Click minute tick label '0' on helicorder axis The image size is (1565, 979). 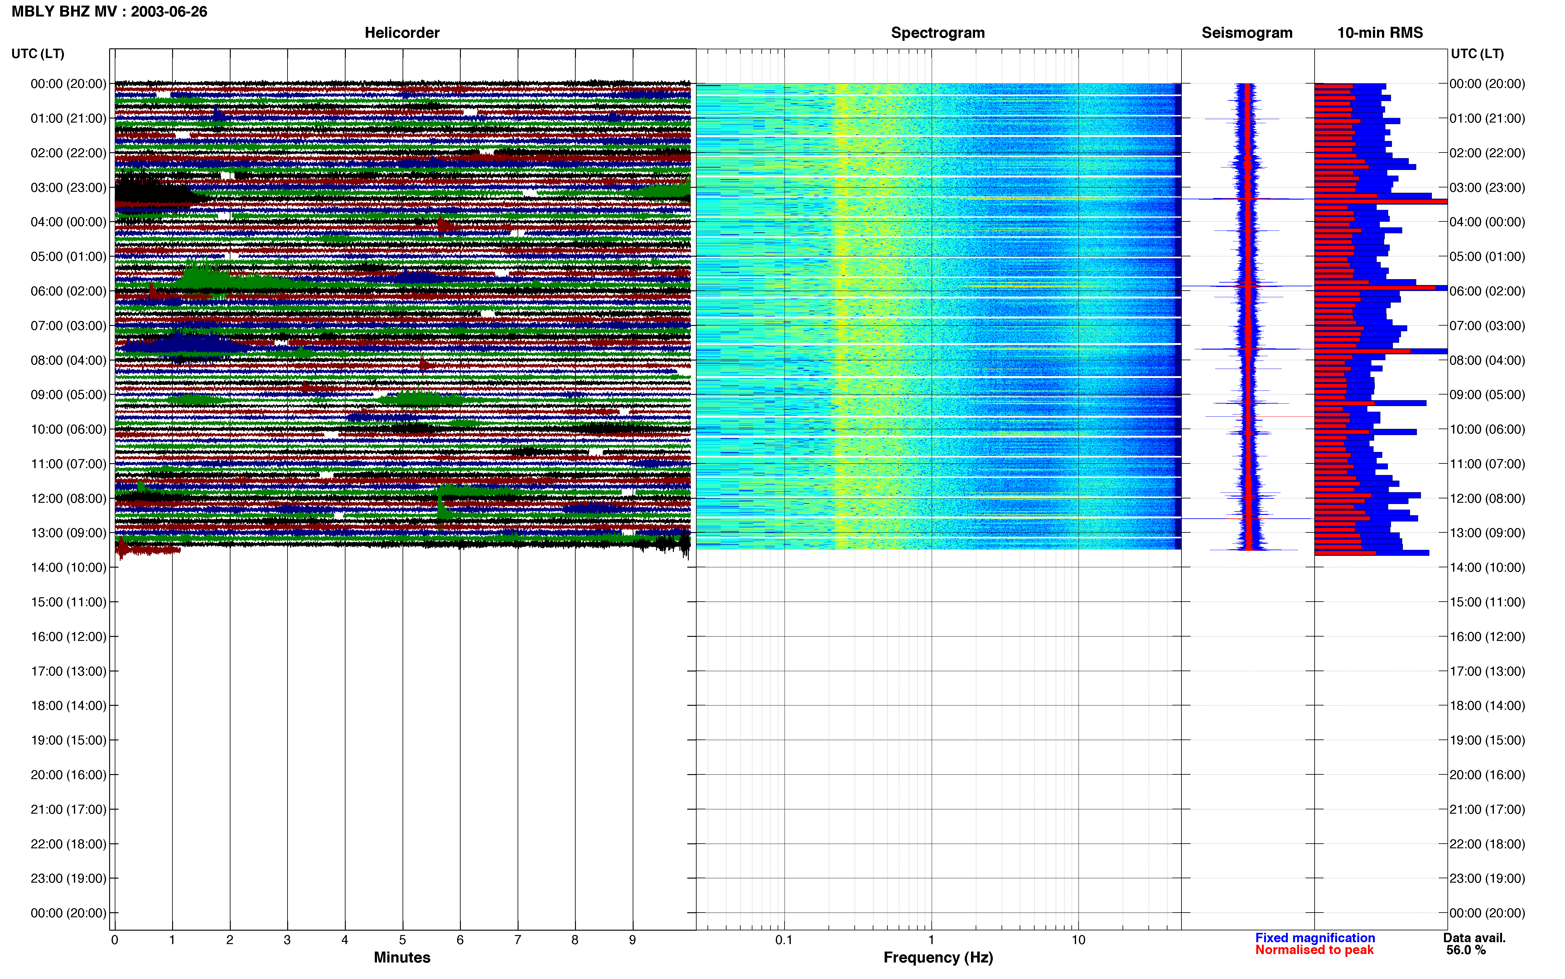pos(114,940)
